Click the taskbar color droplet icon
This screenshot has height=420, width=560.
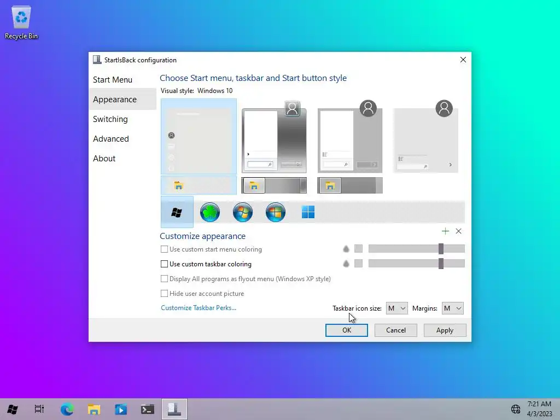(x=346, y=264)
